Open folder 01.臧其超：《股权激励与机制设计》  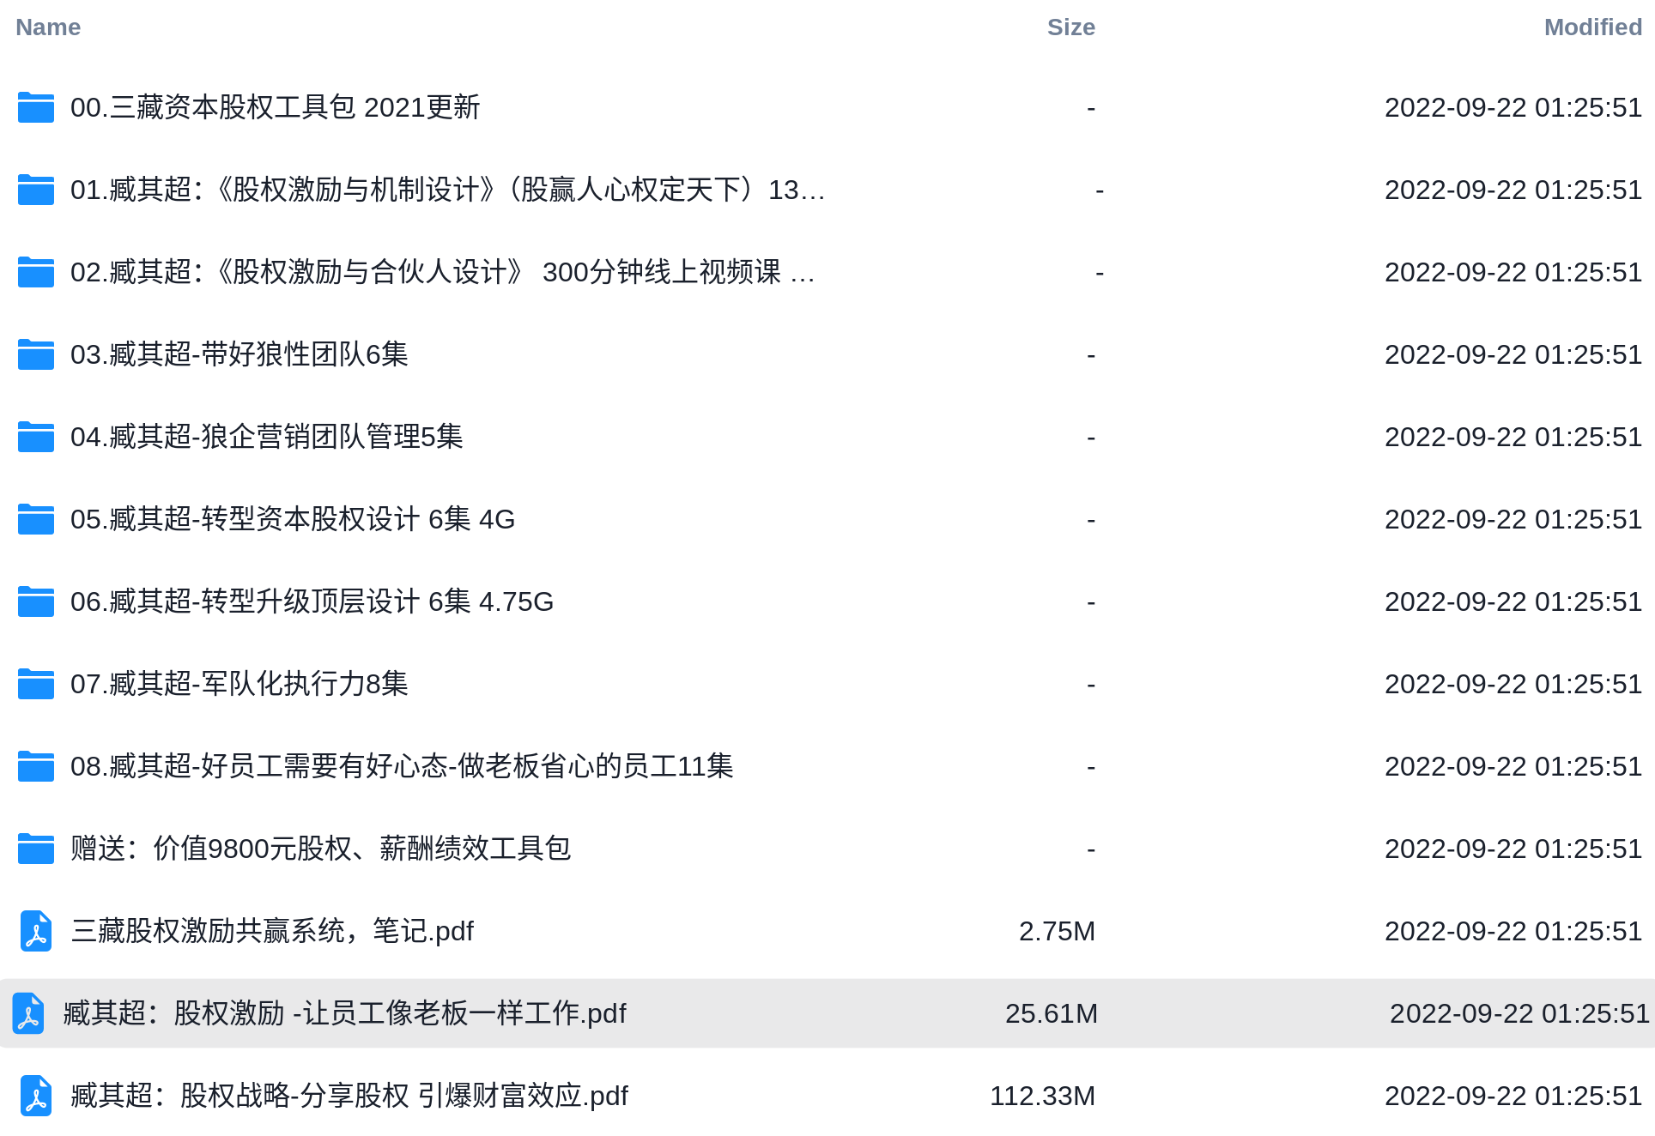click(x=447, y=190)
